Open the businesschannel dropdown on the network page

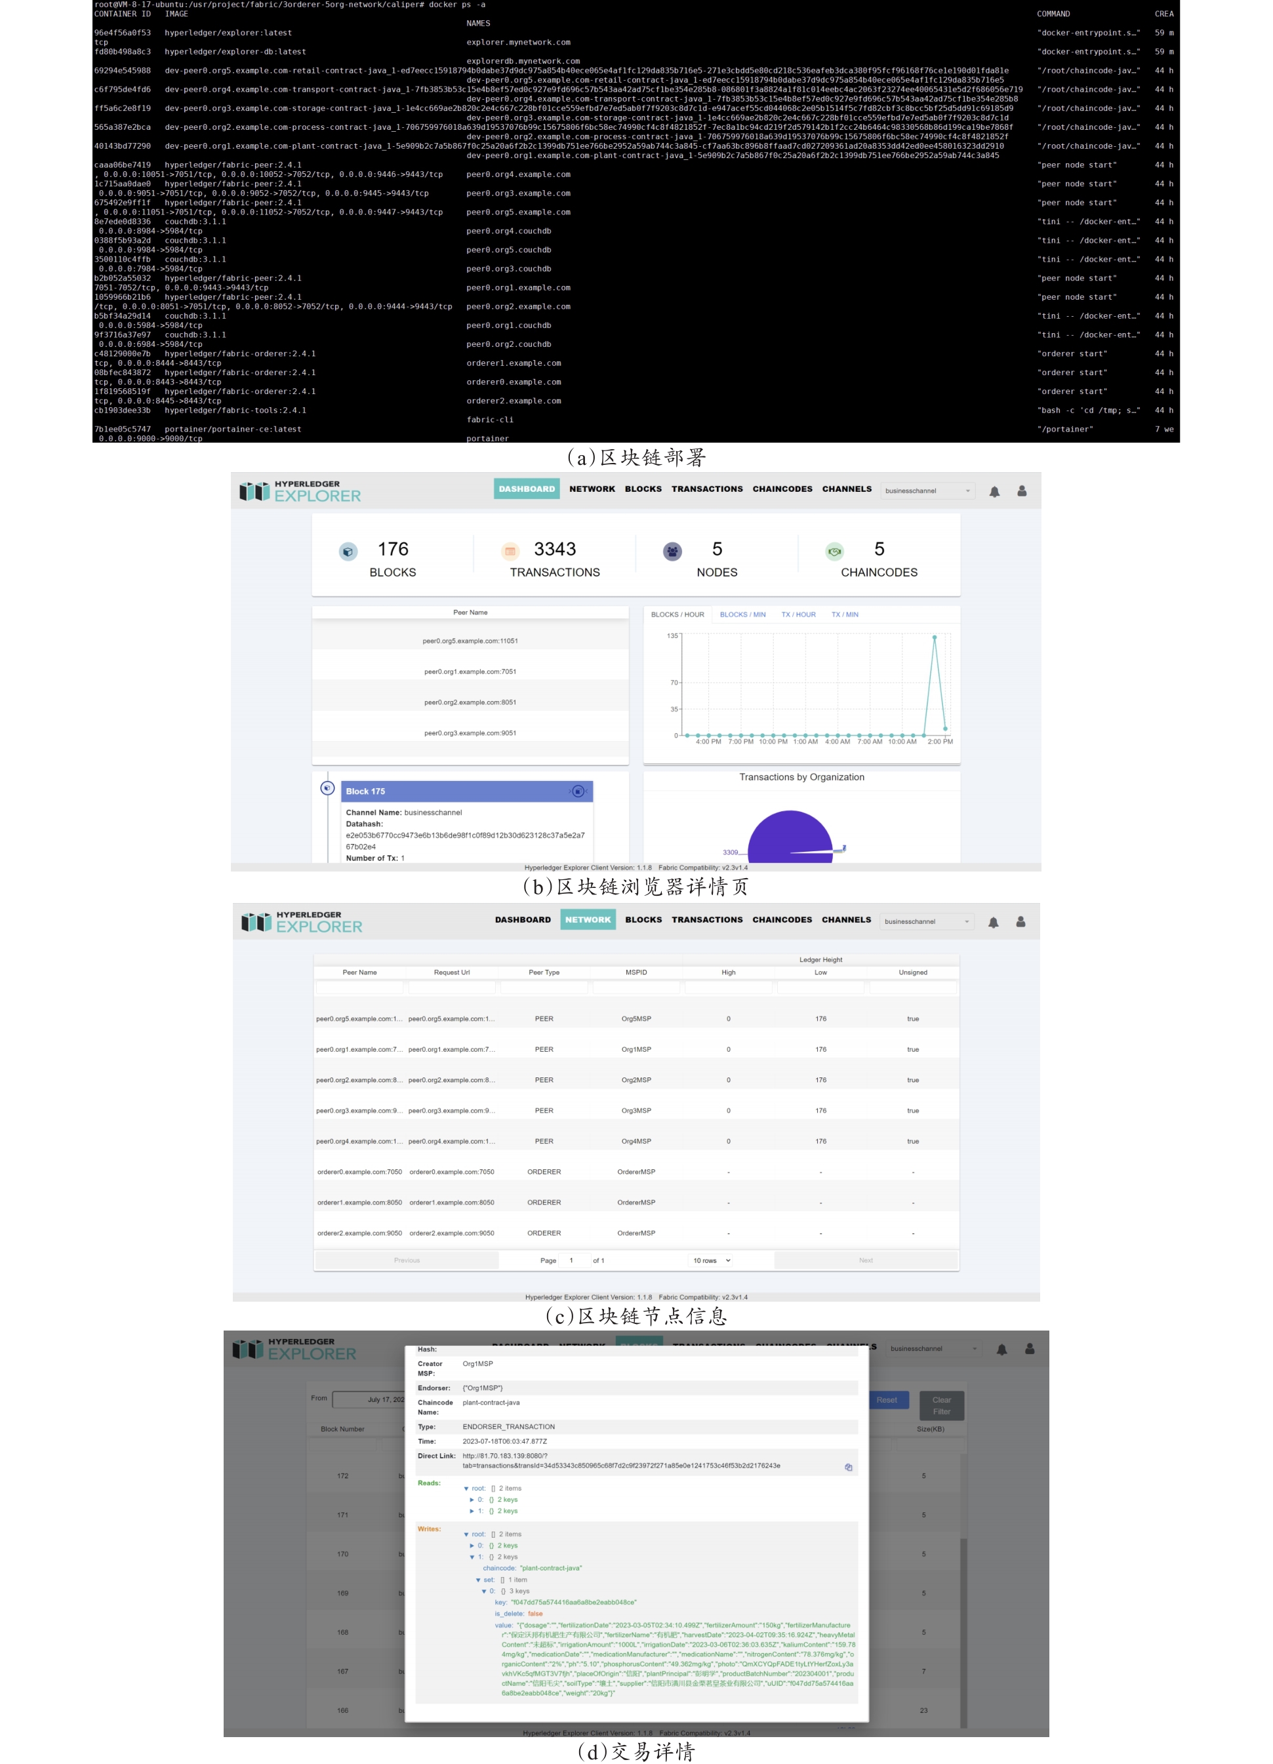(x=927, y=921)
